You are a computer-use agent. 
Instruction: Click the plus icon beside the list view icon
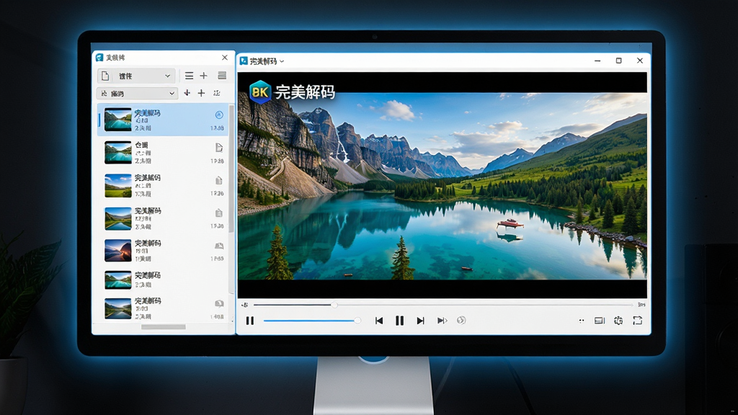click(x=203, y=76)
